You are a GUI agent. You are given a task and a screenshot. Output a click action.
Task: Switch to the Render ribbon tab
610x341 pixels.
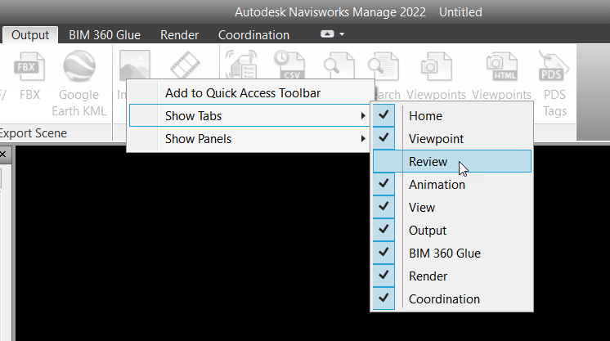(x=179, y=35)
